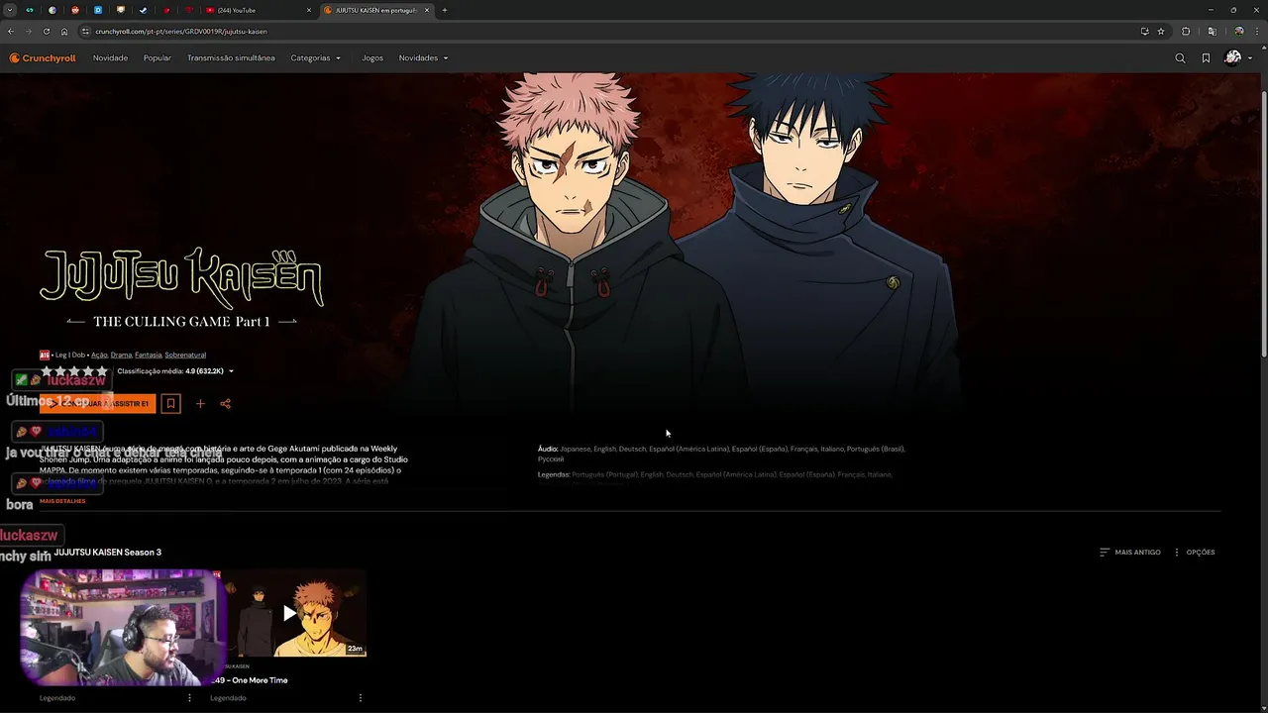Open Transmissão simultânea nav item
The image size is (1268, 713).
[231, 58]
